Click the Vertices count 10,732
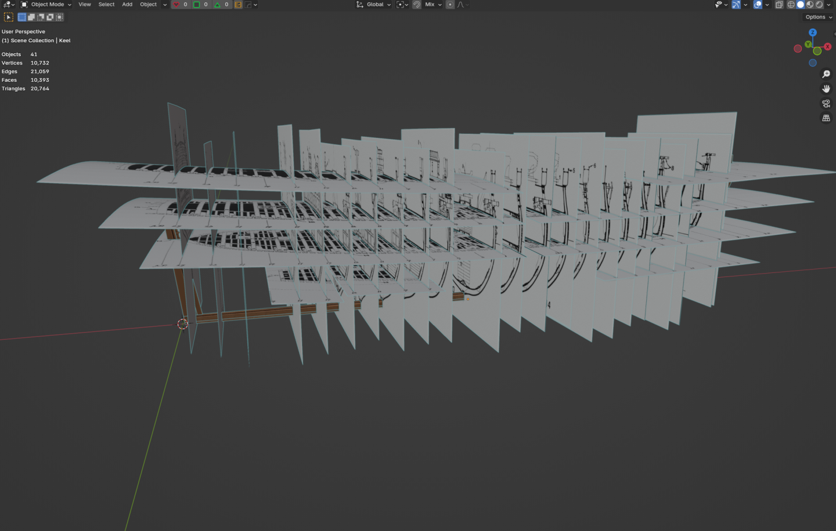Viewport: 836px width, 531px height. [40, 63]
